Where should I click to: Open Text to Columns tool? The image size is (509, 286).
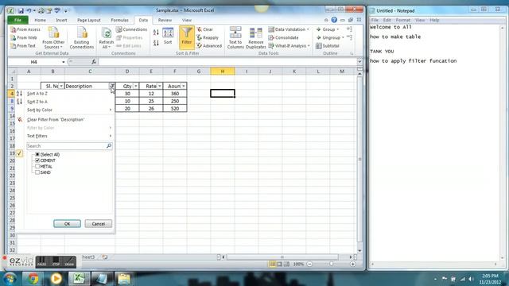tap(235, 38)
